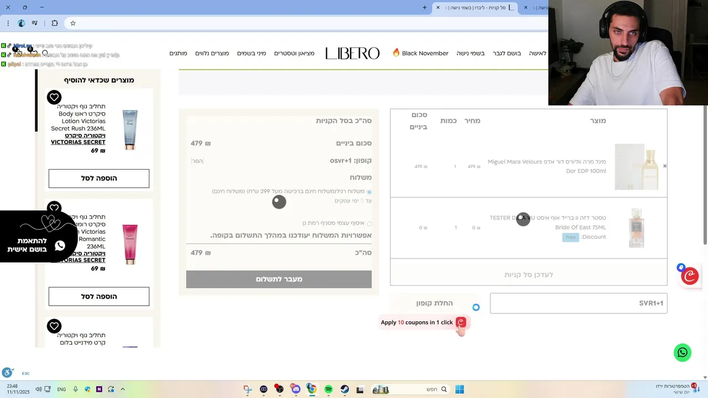708x398 pixels.
Task: Open Bride Of East tester thumbnail
Action: click(637, 228)
